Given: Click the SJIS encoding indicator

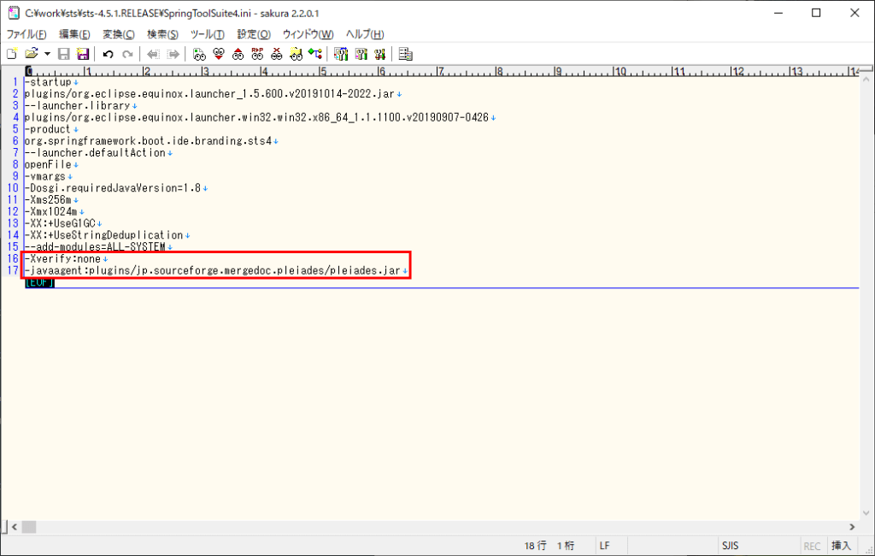Looking at the screenshot, I should pos(732,545).
